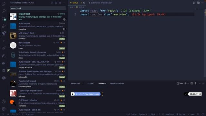Open the Debug Console panel tab
The width and height of the screenshot is (206, 116).
pyautogui.click(x=117, y=83)
